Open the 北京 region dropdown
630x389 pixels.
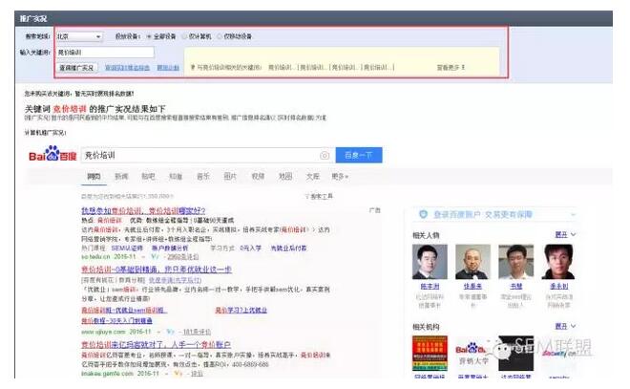[x=79, y=36]
